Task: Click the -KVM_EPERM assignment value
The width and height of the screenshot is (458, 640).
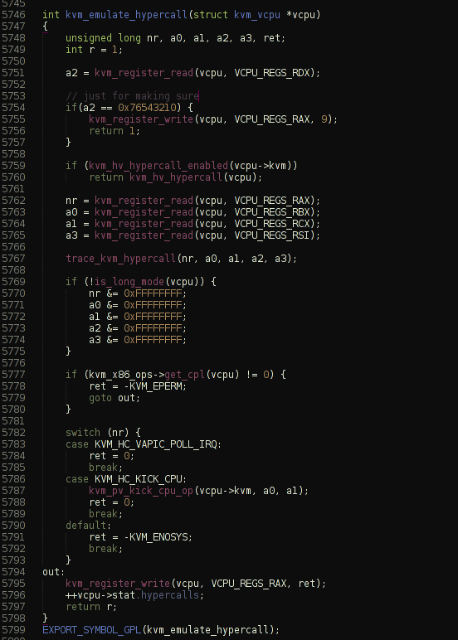Action: pyautogui.click(x=153, y=386)
